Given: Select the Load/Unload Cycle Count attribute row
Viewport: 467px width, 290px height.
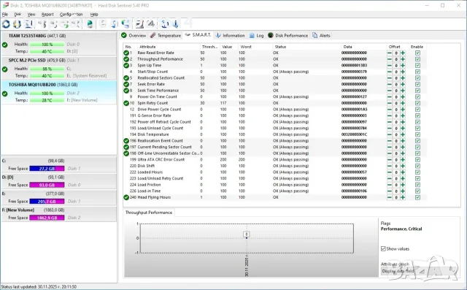Looking at the screenshot, I should [275, 128].
